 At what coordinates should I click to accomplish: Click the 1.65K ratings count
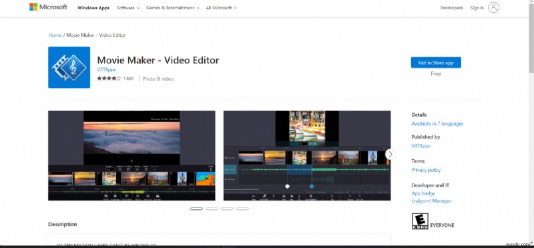129,79
